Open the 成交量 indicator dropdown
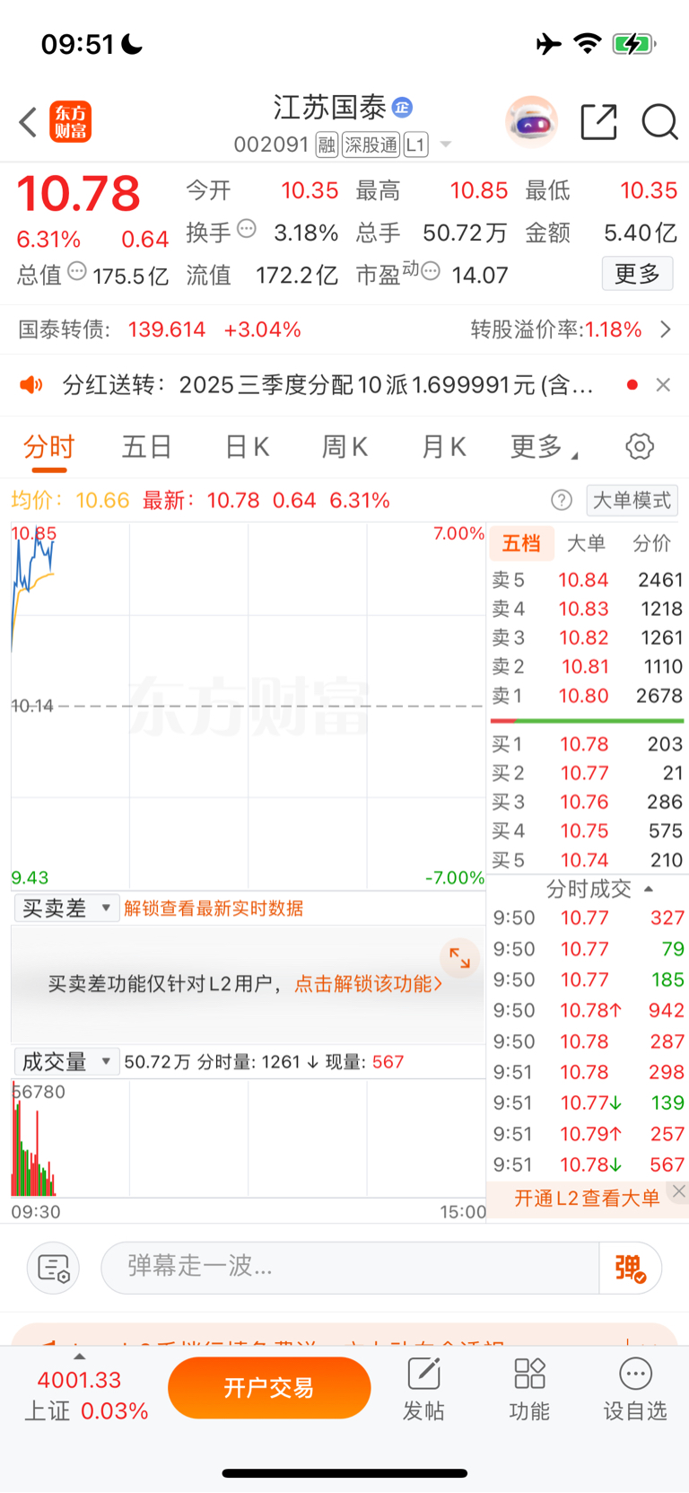This screenshot has width=689, height=1493. (67, 1062)
